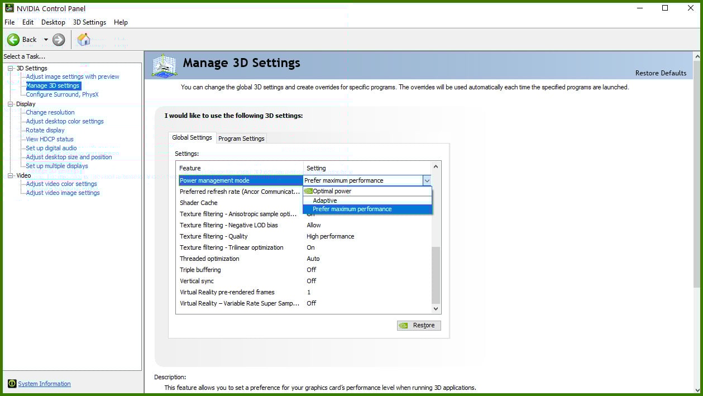This screenshot has height=396, width=703.
Task: Open the Help menu
Action: pyautogui.click(x=121, y=22)
